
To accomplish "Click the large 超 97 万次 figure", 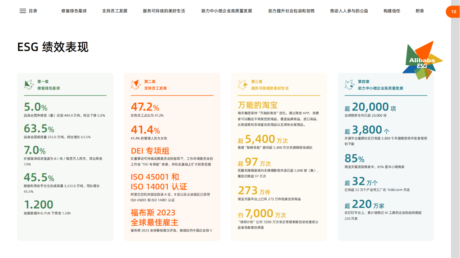I will point(254,162).
